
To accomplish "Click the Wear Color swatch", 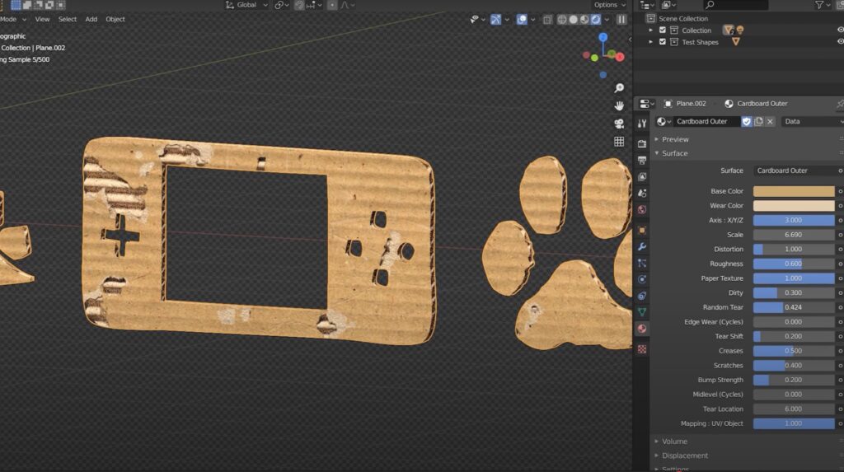I will (x=794, y=206).
